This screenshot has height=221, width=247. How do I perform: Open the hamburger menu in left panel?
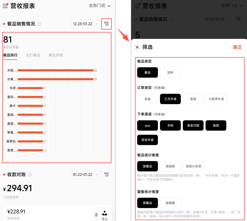[x=5, y=6]
